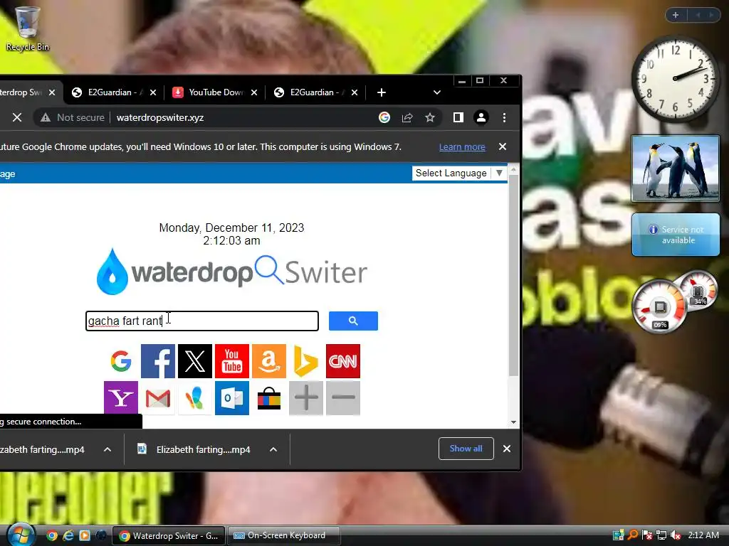Click the page vertical scrollbar thumb
The height and width of the screenshot is (546, 729).
pyautogui.click(x=513, y=277)
